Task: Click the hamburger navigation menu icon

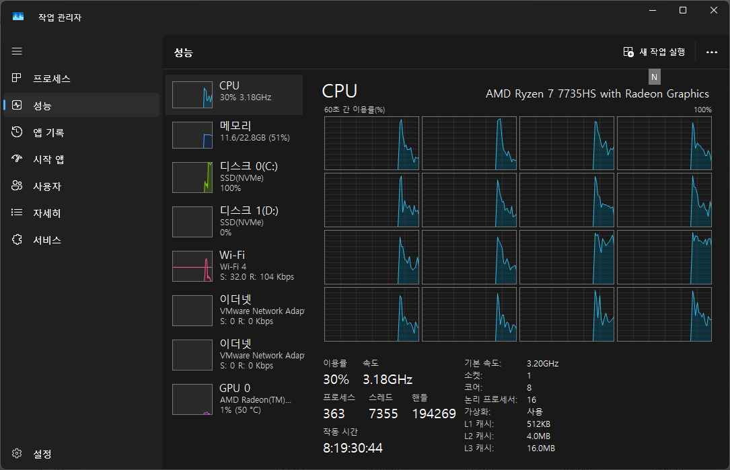Action: [17, 51]
